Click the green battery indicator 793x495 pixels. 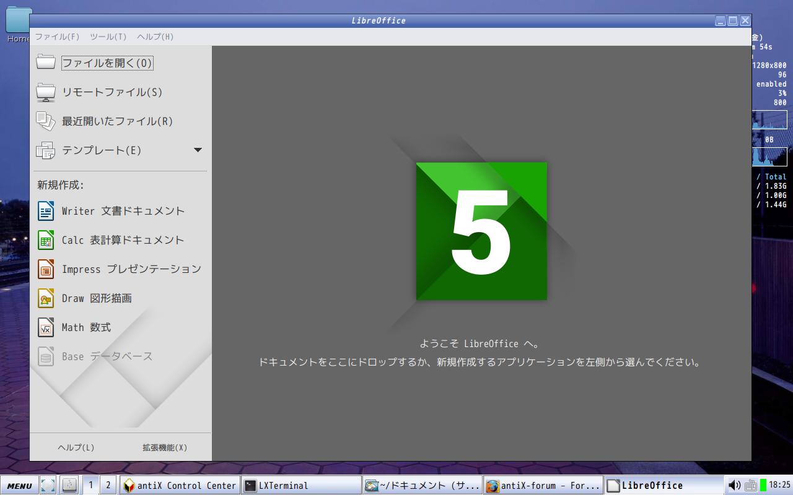(x=763, y=486)
